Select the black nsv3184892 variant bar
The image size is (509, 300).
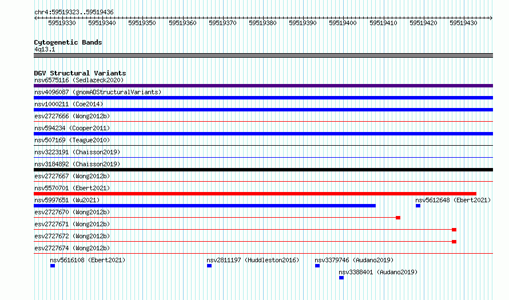pyautogui.click(x=263, y=170)
